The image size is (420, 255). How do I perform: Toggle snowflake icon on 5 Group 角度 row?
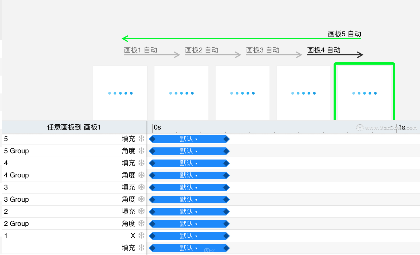pos(141,151)
